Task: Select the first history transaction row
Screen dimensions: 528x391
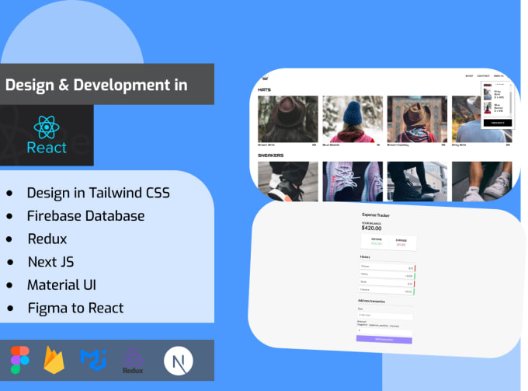Action: point(387,267)
